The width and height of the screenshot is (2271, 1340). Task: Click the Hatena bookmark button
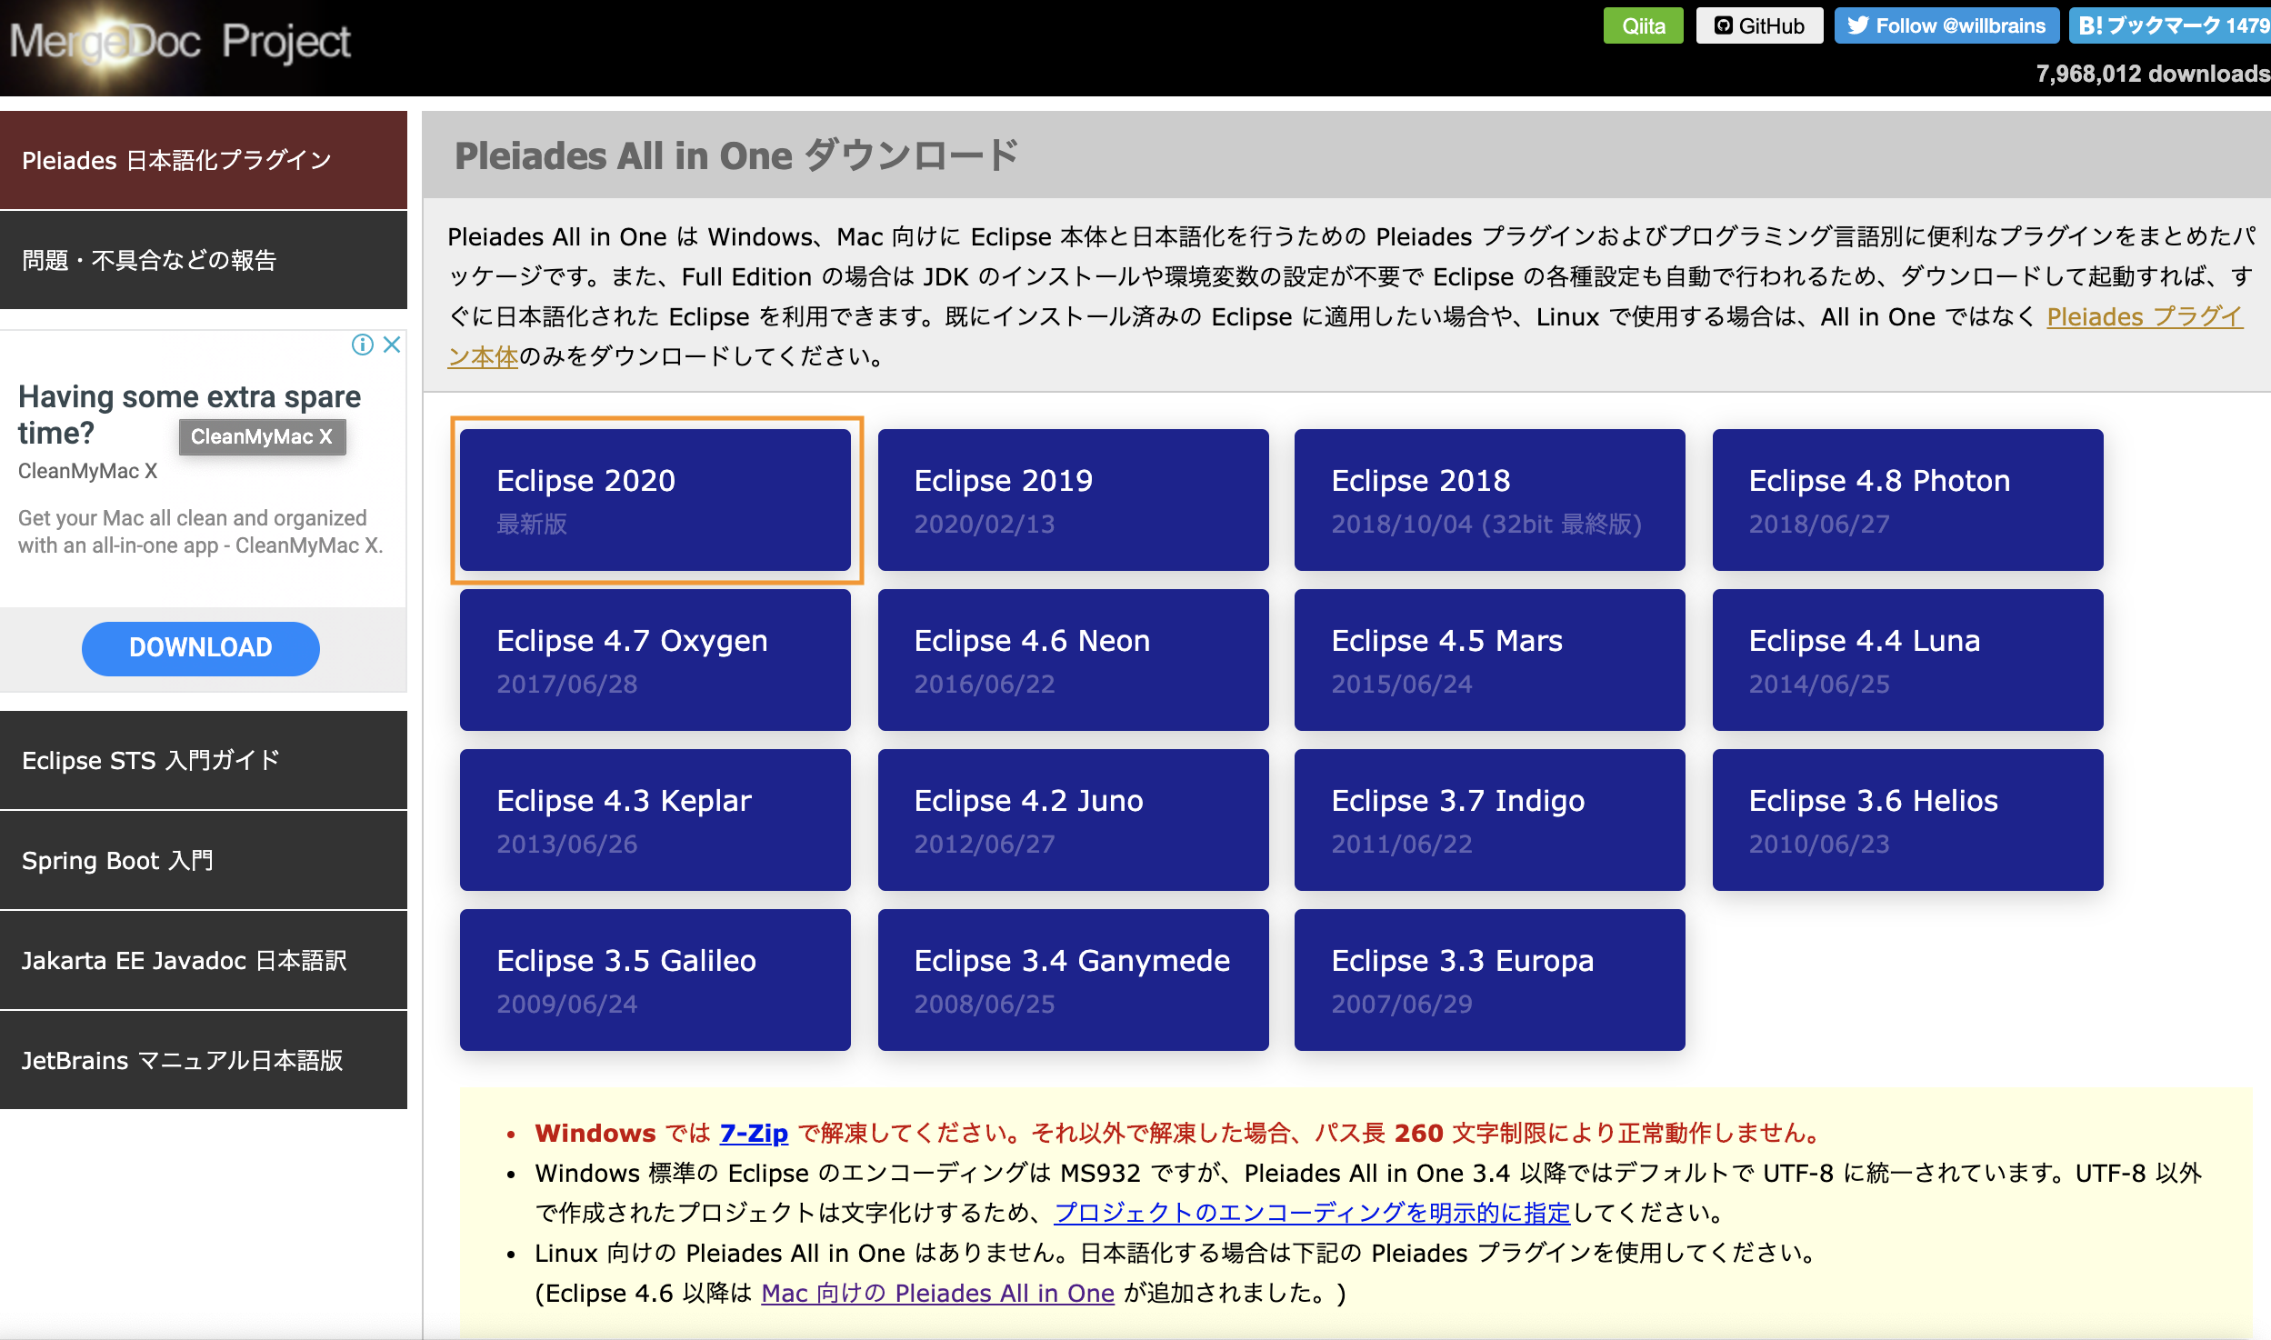click(x=2172, y=25)
